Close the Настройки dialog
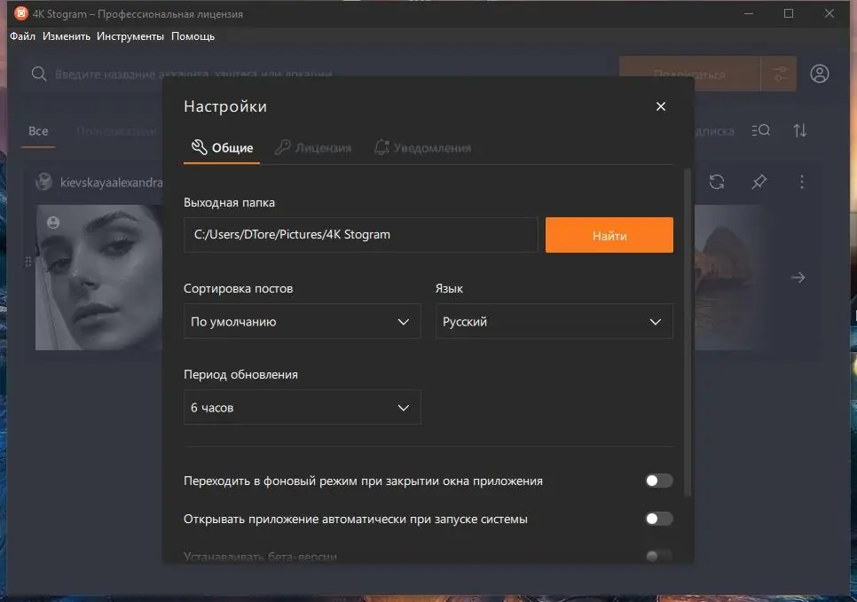 coord(660,106)
